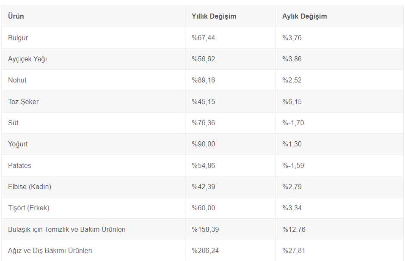Select the Ayçiçek Yağı row label
This screenshot has height=261, width=405.
28,59
